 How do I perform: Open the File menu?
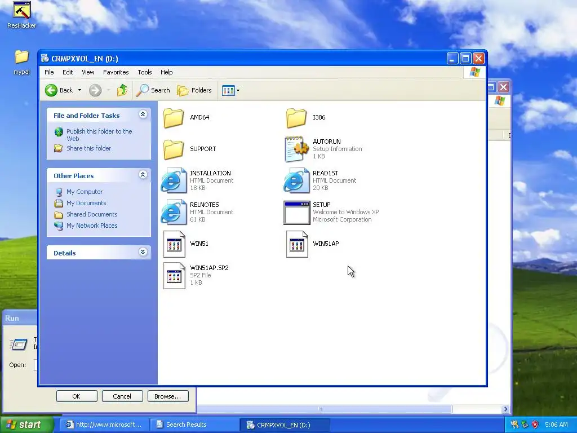pos(49,72)
